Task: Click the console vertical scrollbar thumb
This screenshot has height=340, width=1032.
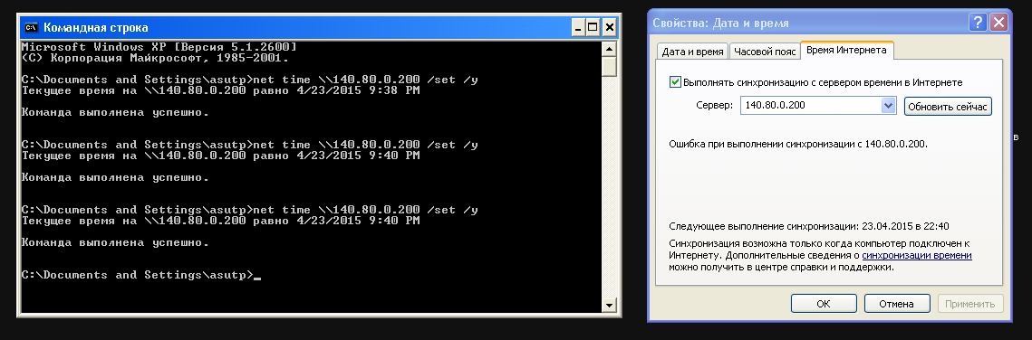Action: [609, 66]
